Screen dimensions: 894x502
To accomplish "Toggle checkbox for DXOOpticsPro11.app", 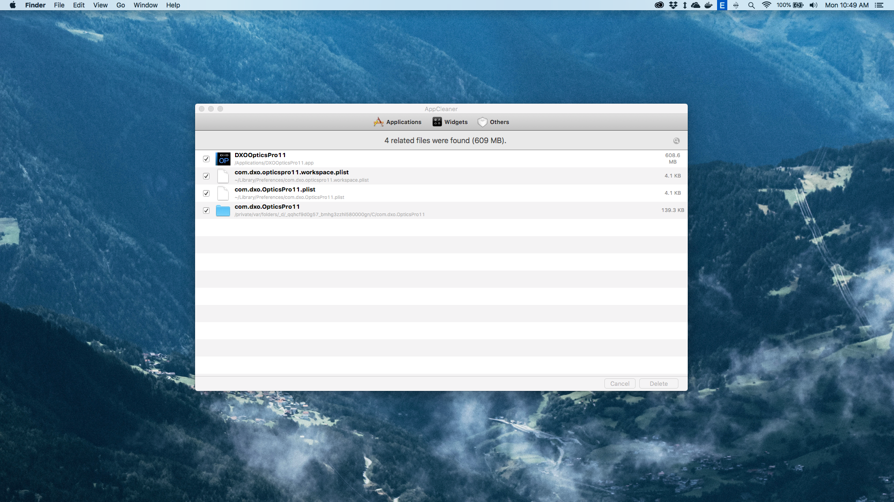I will click(x=206, y=158).
